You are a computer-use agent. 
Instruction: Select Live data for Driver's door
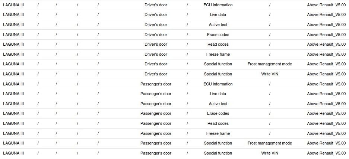pos(218,15)
